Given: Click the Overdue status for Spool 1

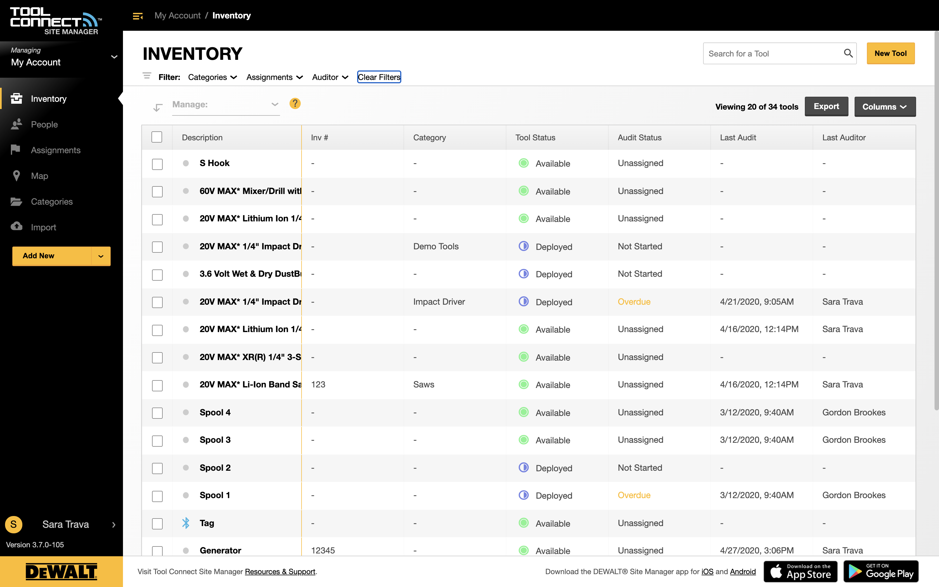Looking at the screenshot, I should click(x=634, y=495).
